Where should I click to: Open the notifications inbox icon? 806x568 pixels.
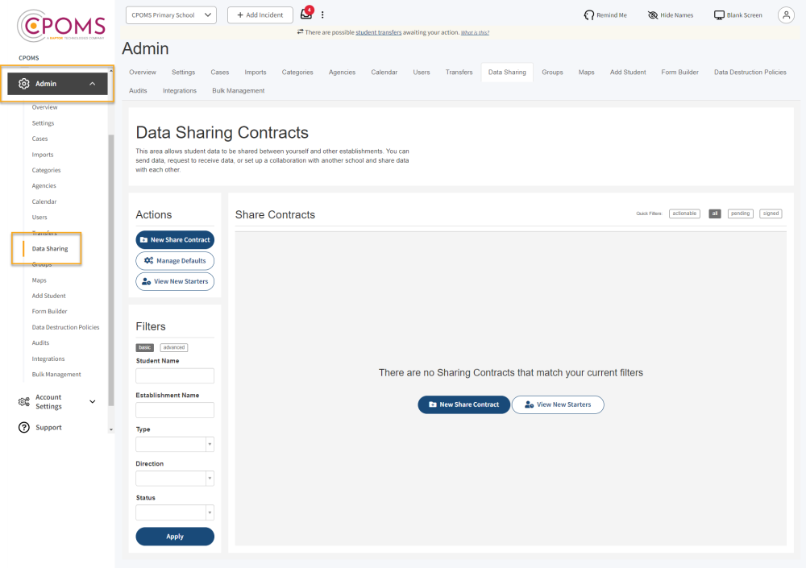tap(305, 15)
